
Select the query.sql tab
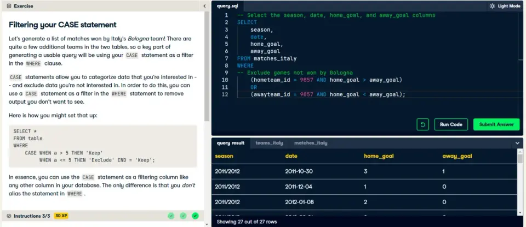coord(227,6)
